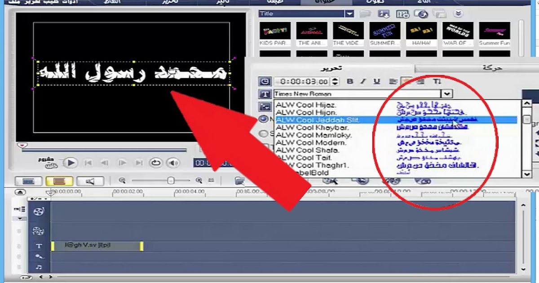Fit the project in the timeline window
Image resolution: width=539 pixels, height=283 pixels.
click(211, 181)
